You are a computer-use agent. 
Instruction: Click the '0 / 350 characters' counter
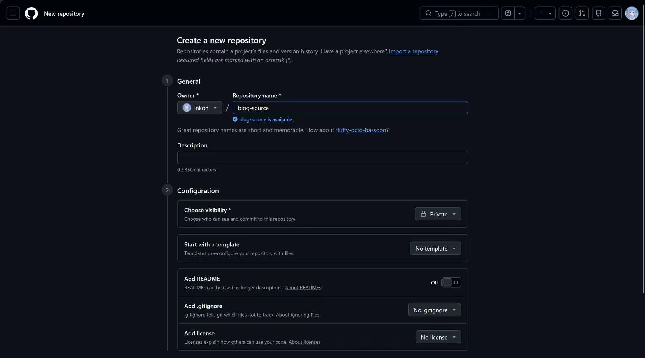click(197, 170)
